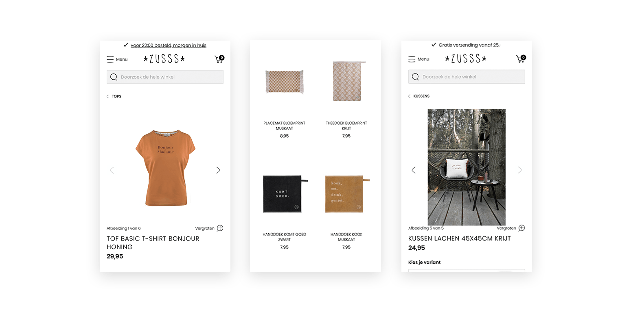The image size is (631, 312).
Task: Open the hamburger Menu on the t-shirt page
Action: click(x=117, y=59)
